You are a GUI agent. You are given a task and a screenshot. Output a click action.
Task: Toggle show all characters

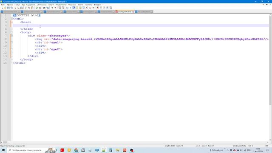pyautogui.click(x=71, y=8)
